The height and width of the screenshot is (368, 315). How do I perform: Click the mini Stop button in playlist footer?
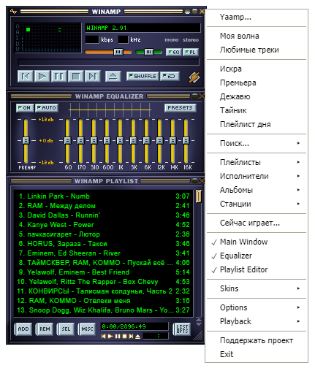point(124,336)
